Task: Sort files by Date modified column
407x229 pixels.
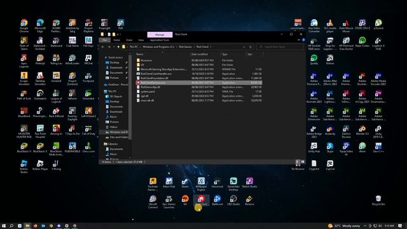Action: click(205, 54)
